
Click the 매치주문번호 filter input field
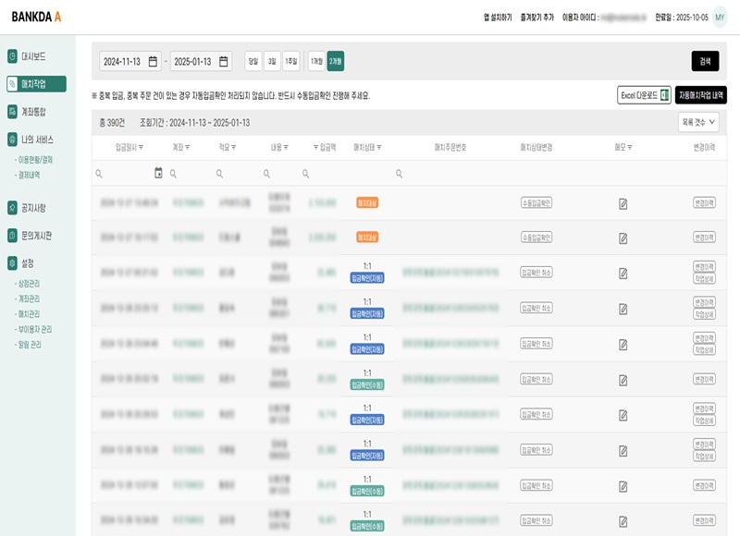point(450,174)
